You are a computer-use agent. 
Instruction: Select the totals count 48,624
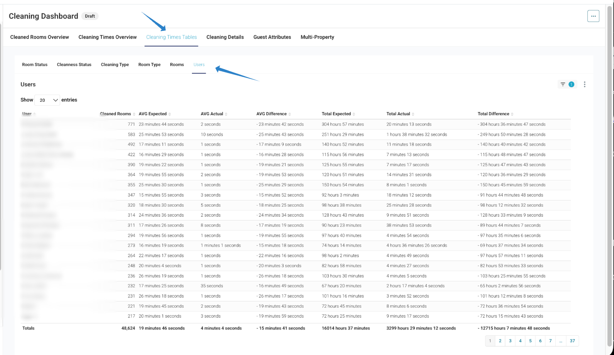coord(128,328)
